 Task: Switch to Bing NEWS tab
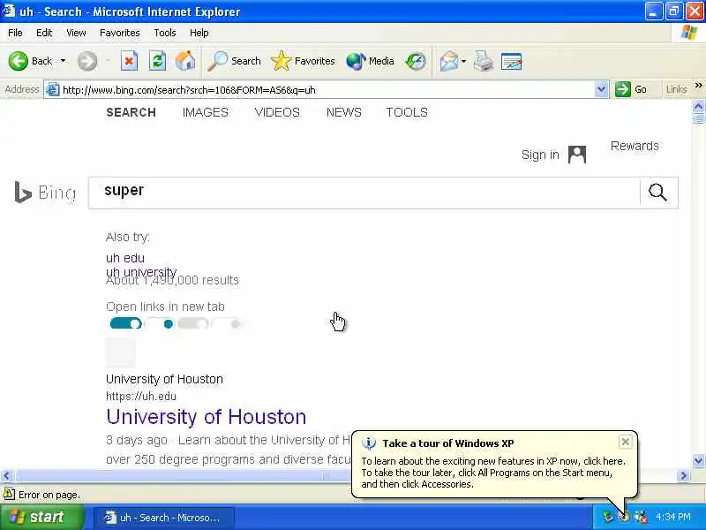click(x=344, y=112)
